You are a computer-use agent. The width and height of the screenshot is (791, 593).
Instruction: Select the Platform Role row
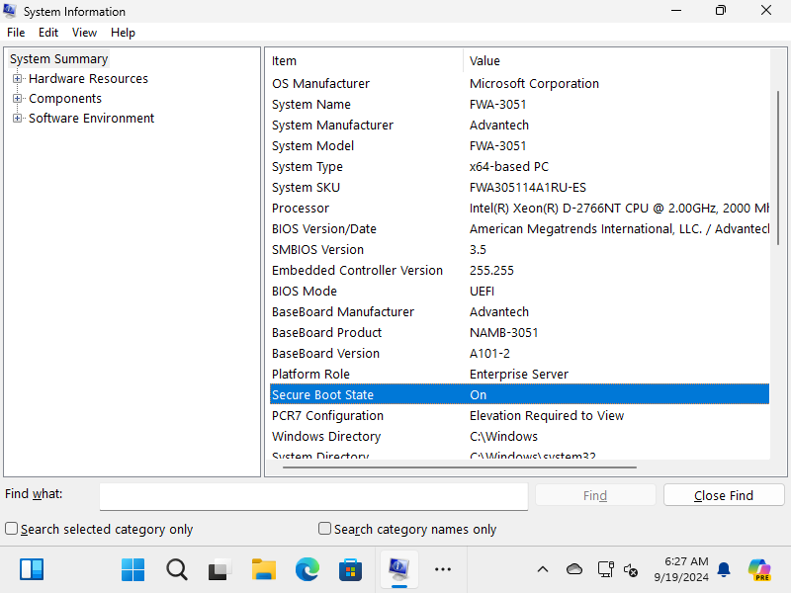coord(520,374)
